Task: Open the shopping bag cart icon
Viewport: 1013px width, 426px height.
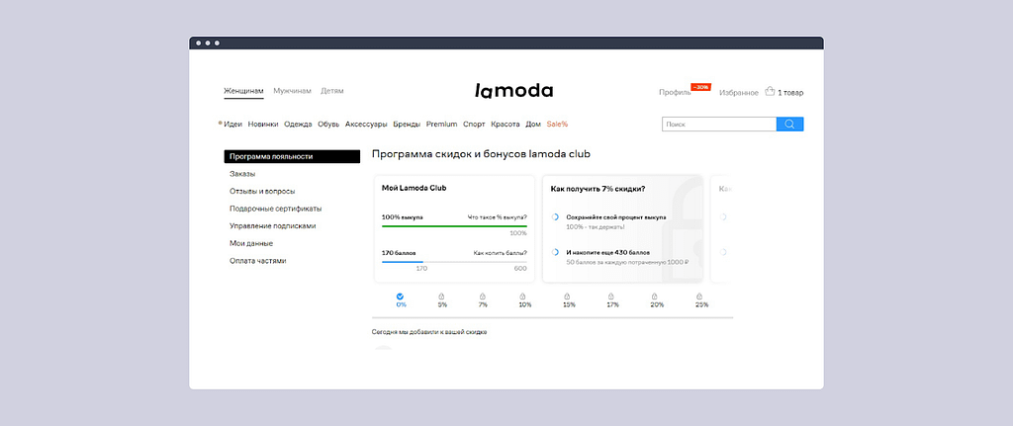Action: (770, 92)
